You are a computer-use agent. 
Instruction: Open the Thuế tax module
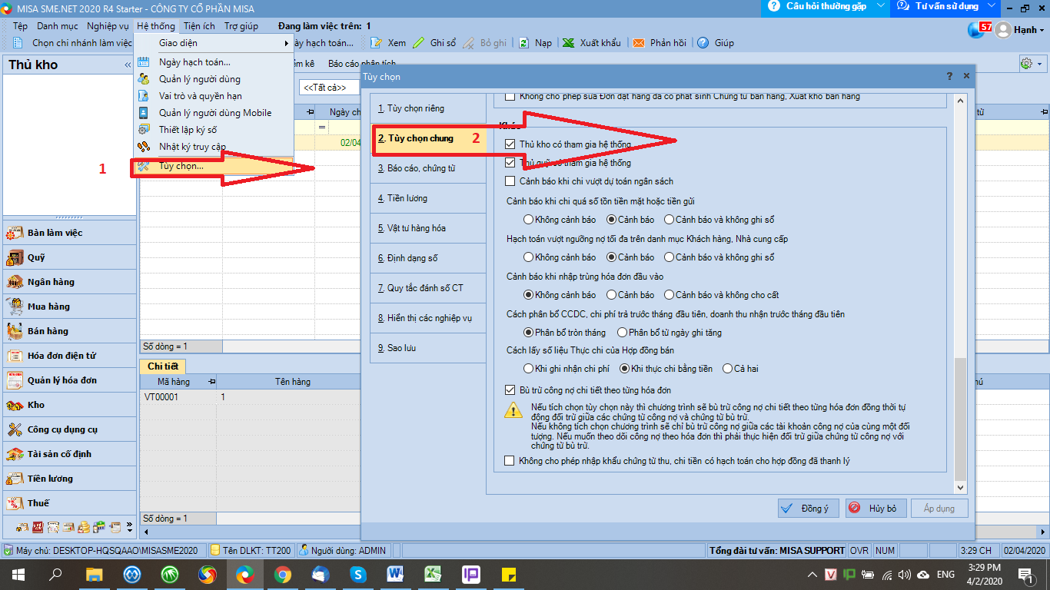point(69,503)
